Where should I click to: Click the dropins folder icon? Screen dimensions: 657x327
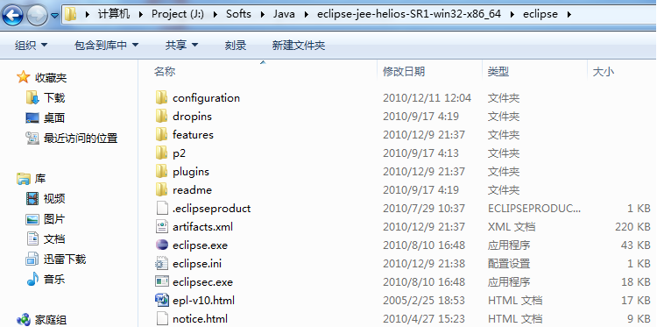pyautogui.click(x=161, y=116)
